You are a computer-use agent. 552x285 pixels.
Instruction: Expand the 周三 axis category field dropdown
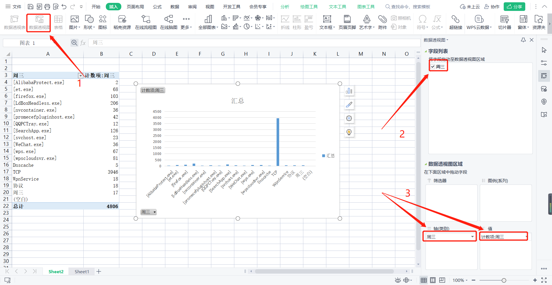pos(472,237)
